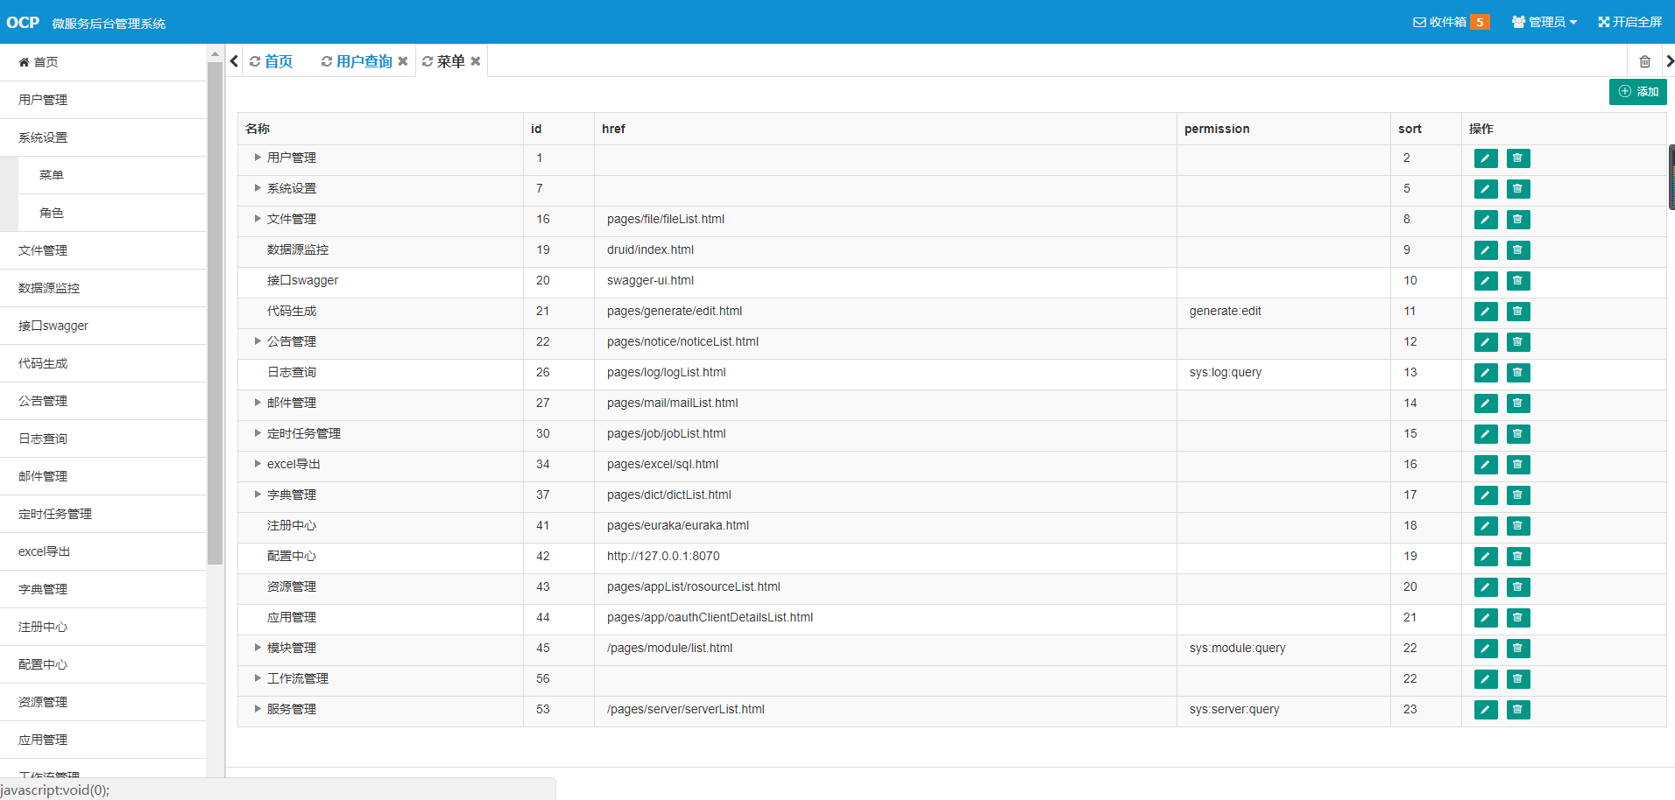Edit the 日志查询 row
Screen dimensions: 1675x800
click(1486, 373)
